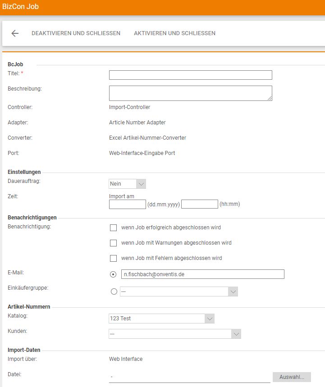Viewport: 325px width, 387px height.
Task: Expand the Einkäufergruppe dropdown
Action: point(179,291)
